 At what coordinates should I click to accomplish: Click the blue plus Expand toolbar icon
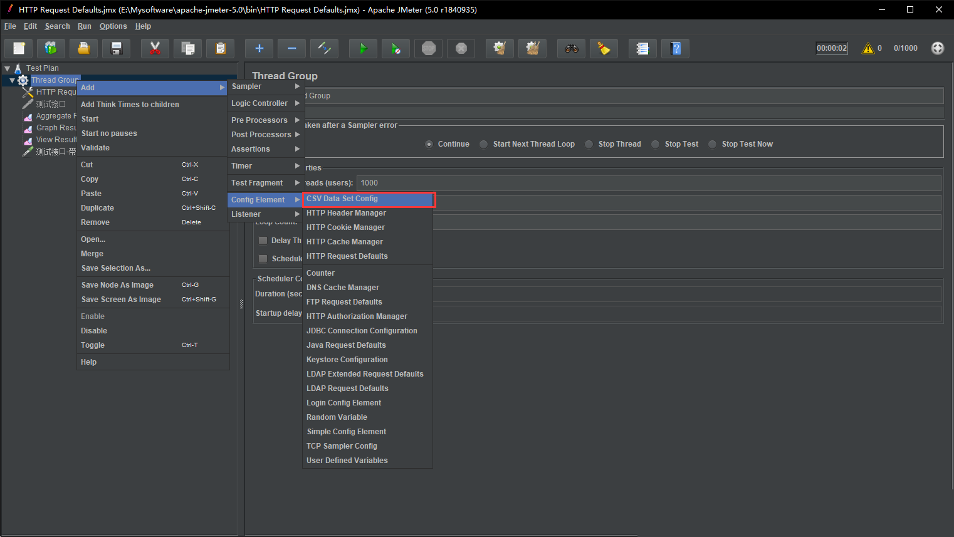click(259, 48)
